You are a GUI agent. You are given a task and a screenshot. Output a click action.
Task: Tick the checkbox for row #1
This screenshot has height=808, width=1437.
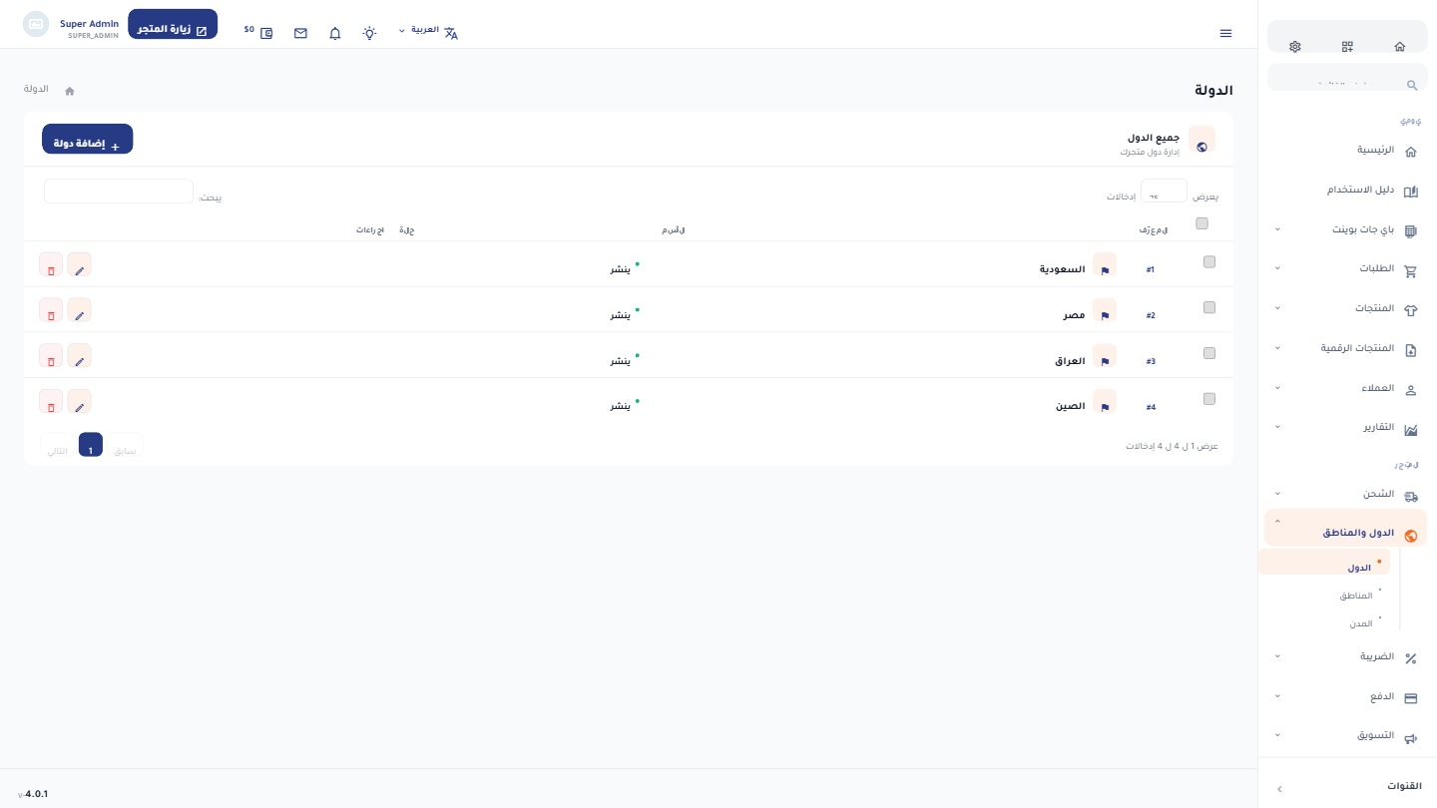pyautogui.click(x=1209, y=262)
